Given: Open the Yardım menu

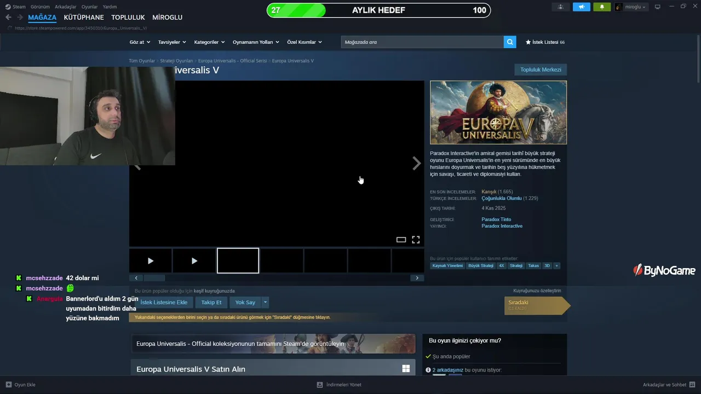Looking at the screenshot, I should click(110, 7).
